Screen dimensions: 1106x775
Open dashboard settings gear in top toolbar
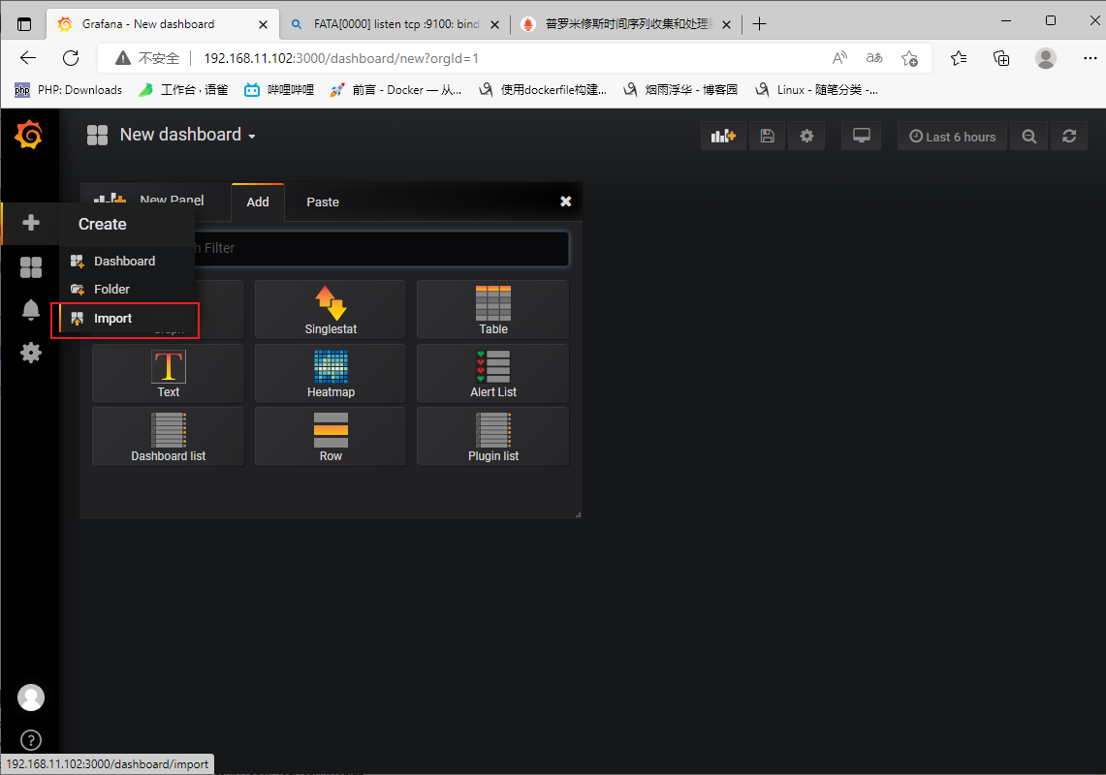806,136
